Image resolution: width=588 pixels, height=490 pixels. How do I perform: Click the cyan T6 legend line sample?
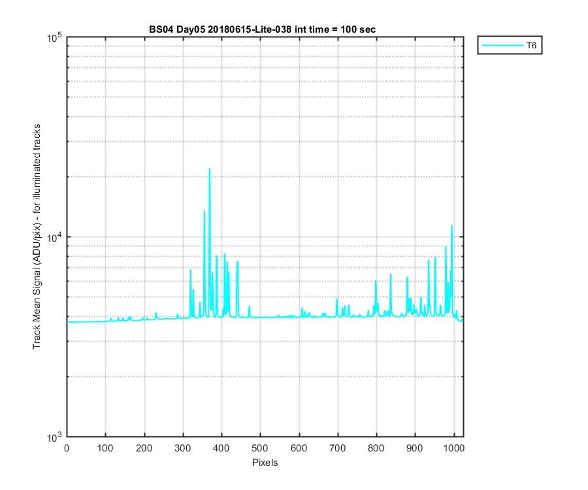(x=502, y=45)
